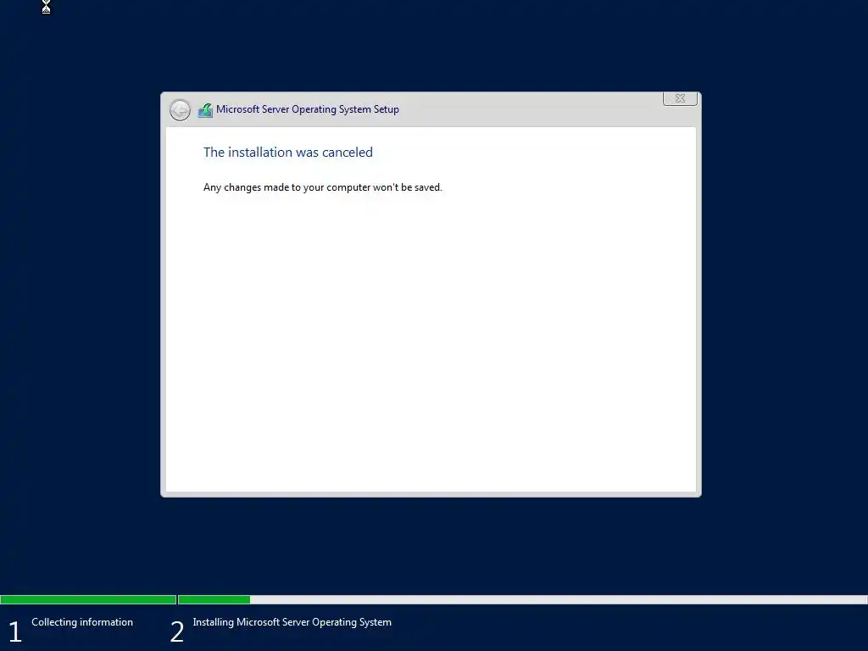The image size is (868, 651).
Task: Click the 'Collecting information' step label
Action: pos(82,622)
